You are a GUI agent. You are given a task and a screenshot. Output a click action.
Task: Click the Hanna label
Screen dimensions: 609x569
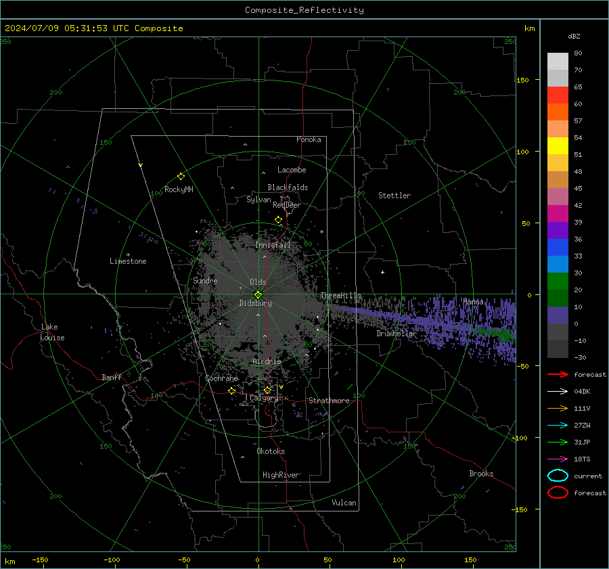[x=473, y=301]
